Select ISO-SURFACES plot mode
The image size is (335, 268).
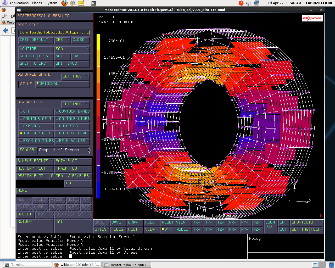coord(36,133)
